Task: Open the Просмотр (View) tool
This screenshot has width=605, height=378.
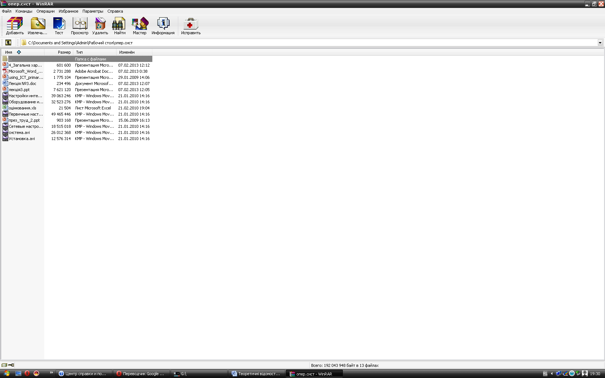Action: click(80, 26)
